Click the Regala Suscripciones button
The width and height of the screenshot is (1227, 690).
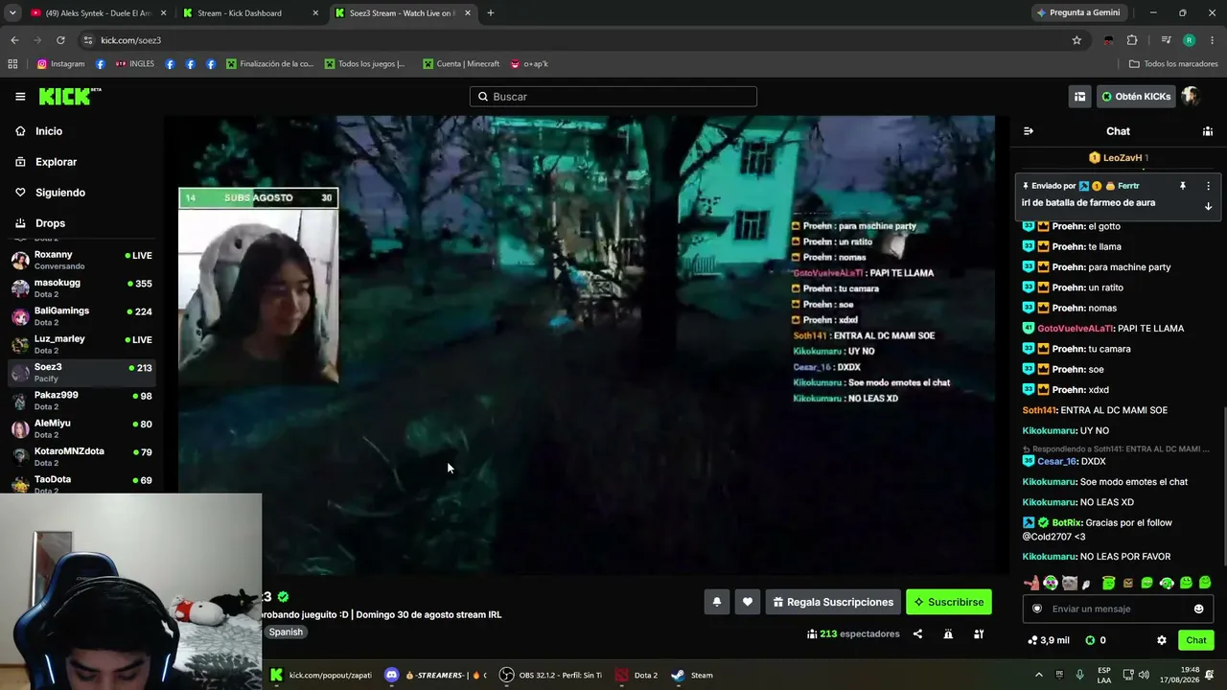[x=833, y=602]
